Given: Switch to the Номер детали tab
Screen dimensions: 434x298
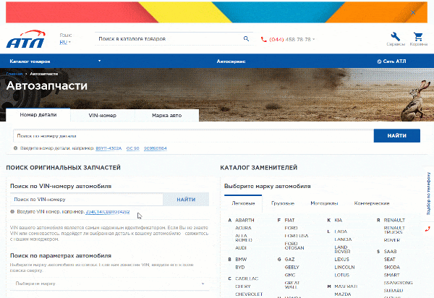Looking at the screenshot, I should (x=38, y=115).
